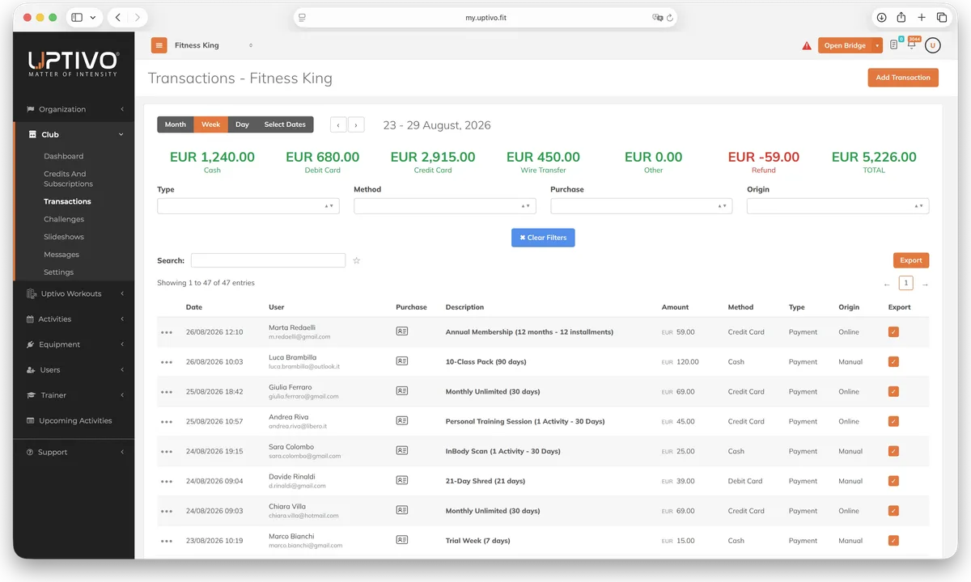Click the Clear Filters button
971x582 pixels.
(543, 238)
